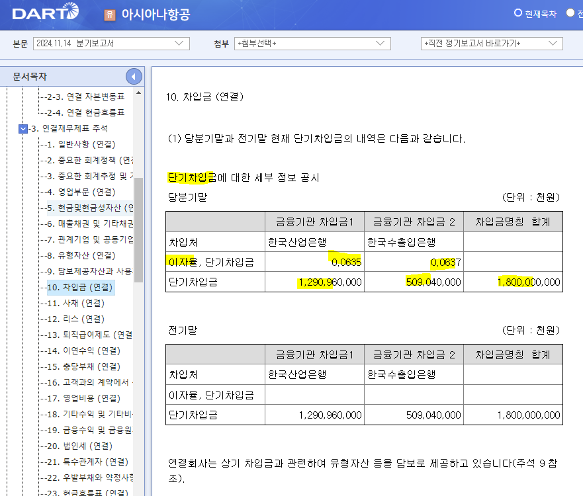
Task: Open 18. 기타수익 및 기타비 note
Action: tap(90, 414)
